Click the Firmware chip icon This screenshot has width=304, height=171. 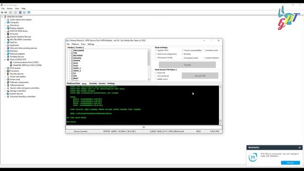pos(8,34)
